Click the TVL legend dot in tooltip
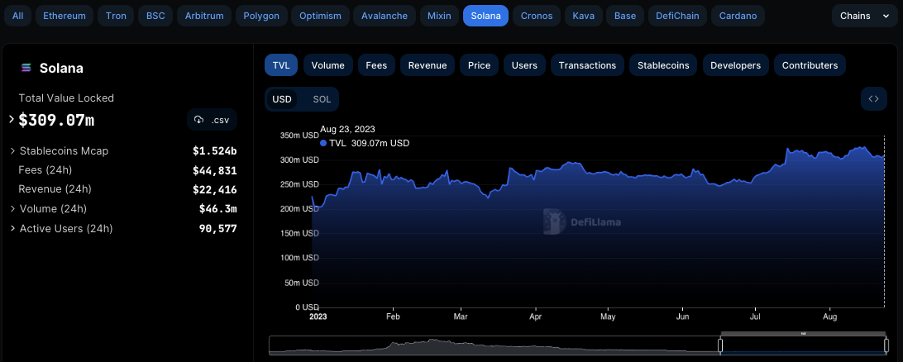The width and height of the screenshot is (903, 362). 323,143
